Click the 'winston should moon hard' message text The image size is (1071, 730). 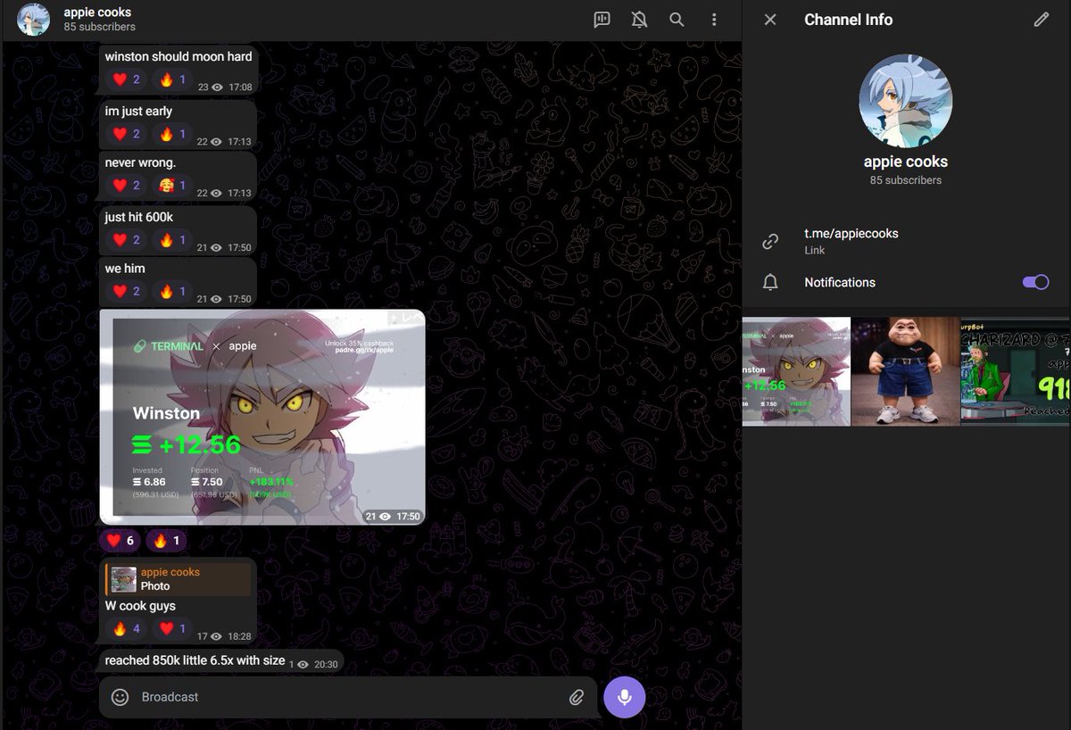(178, 56)
